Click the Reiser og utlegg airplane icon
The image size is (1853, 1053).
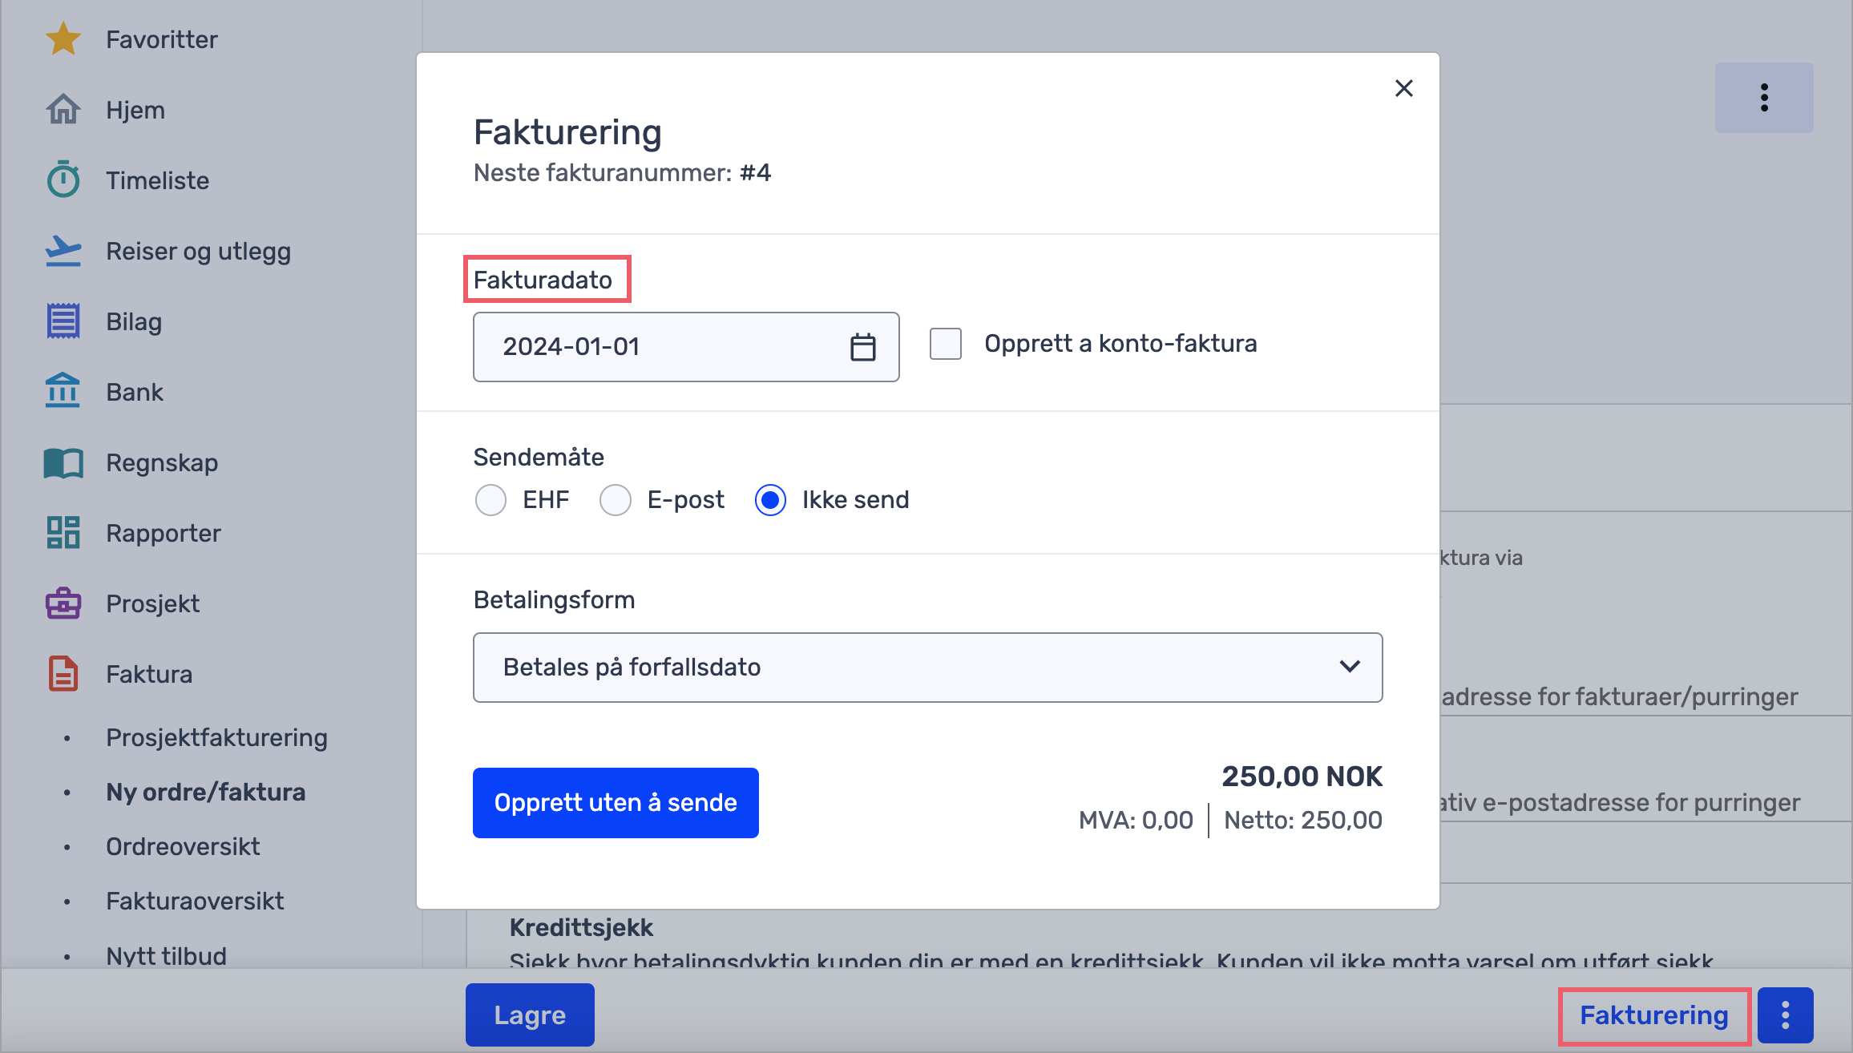click(x=63, y=251)
